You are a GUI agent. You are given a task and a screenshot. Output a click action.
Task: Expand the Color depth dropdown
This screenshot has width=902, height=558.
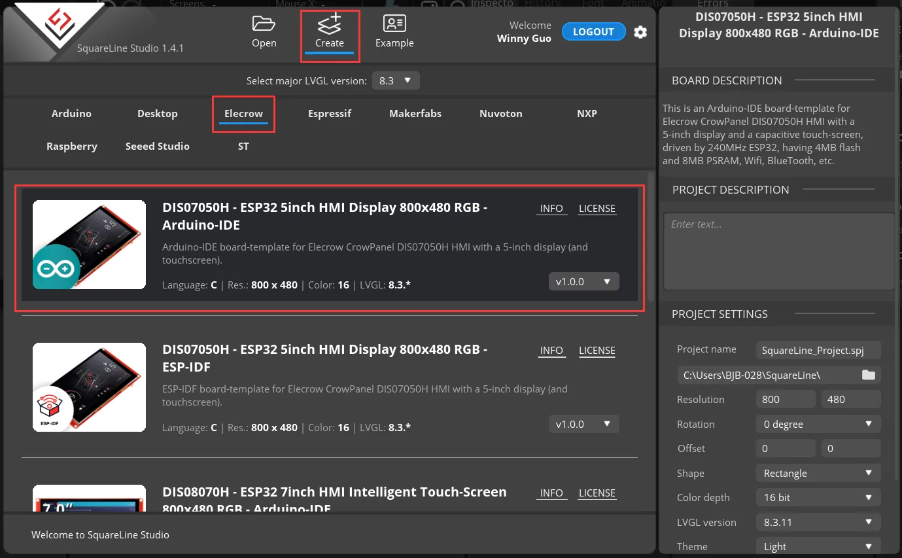tap(818, 498)
